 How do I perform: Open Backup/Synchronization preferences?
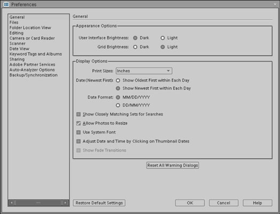point(34,75)
